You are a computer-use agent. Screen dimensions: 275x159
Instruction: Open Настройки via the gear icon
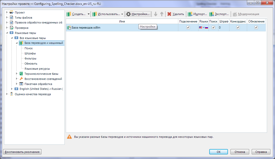[x=128, y=14]
